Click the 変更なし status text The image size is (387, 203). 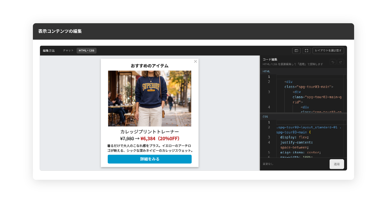pos(268,164)
